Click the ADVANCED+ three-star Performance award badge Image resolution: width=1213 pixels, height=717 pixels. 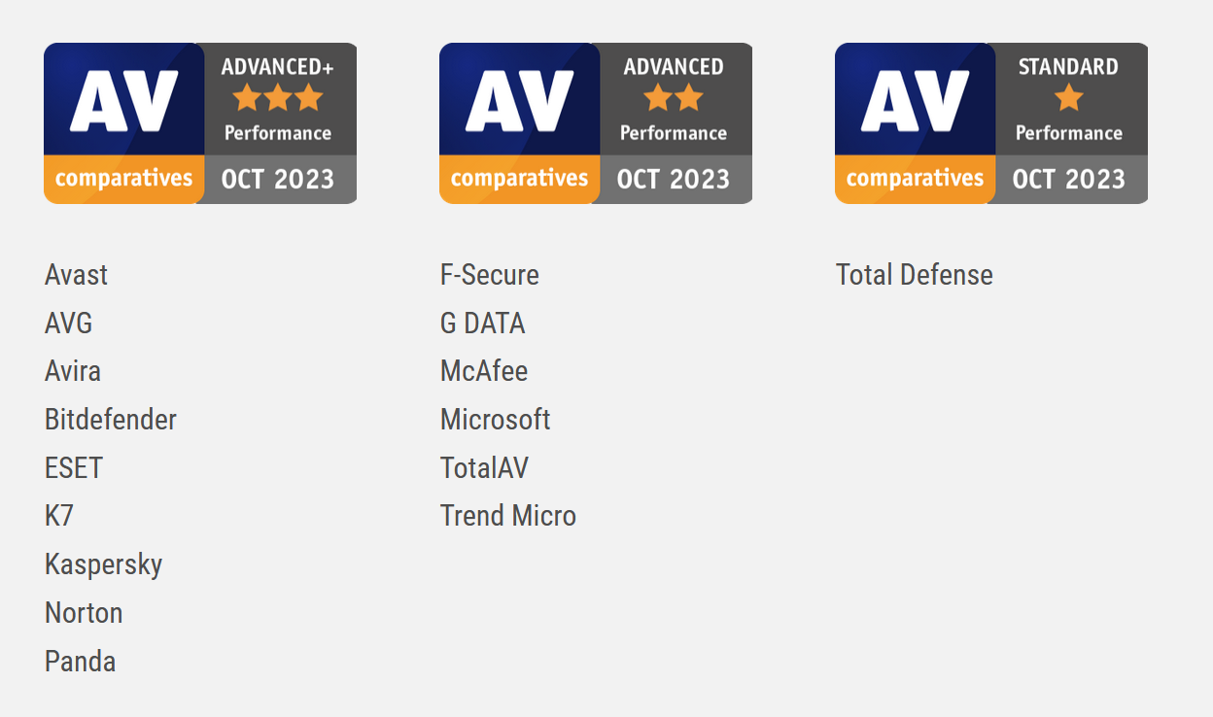point(200,123)
